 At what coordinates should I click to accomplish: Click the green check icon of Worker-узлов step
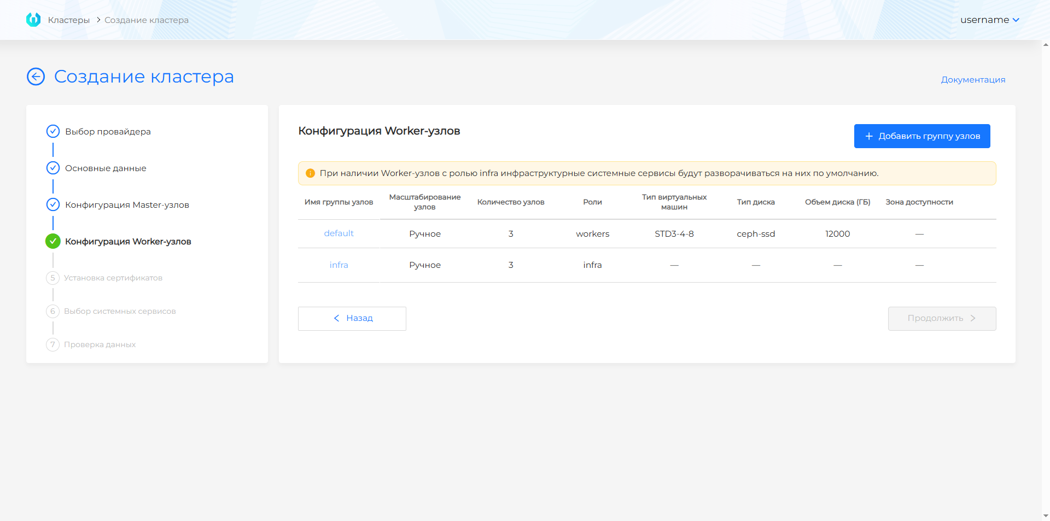click(53, 241)
